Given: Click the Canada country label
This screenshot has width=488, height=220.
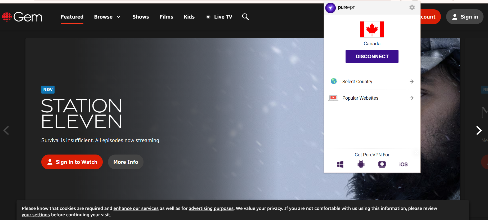Looking at the screenshot, I should pyautogui.click(x=372, y=44).
